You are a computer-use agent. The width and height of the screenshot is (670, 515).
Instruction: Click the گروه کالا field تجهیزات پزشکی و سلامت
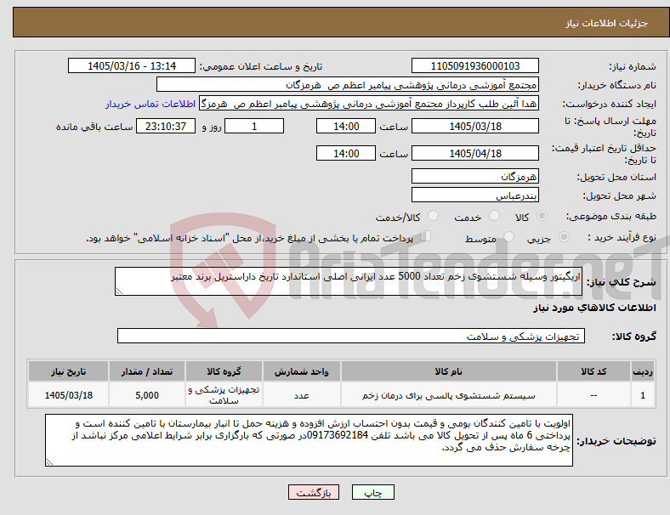(x=351, y=336)
